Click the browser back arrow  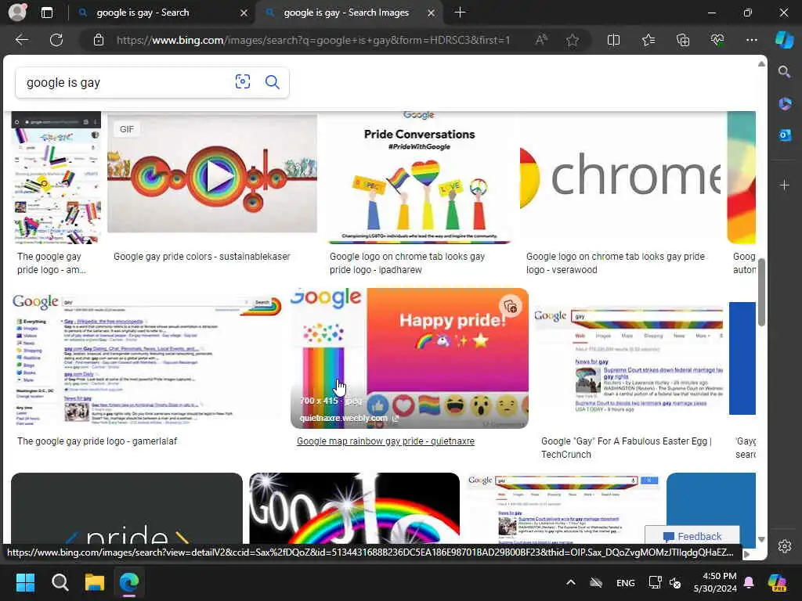21,40
